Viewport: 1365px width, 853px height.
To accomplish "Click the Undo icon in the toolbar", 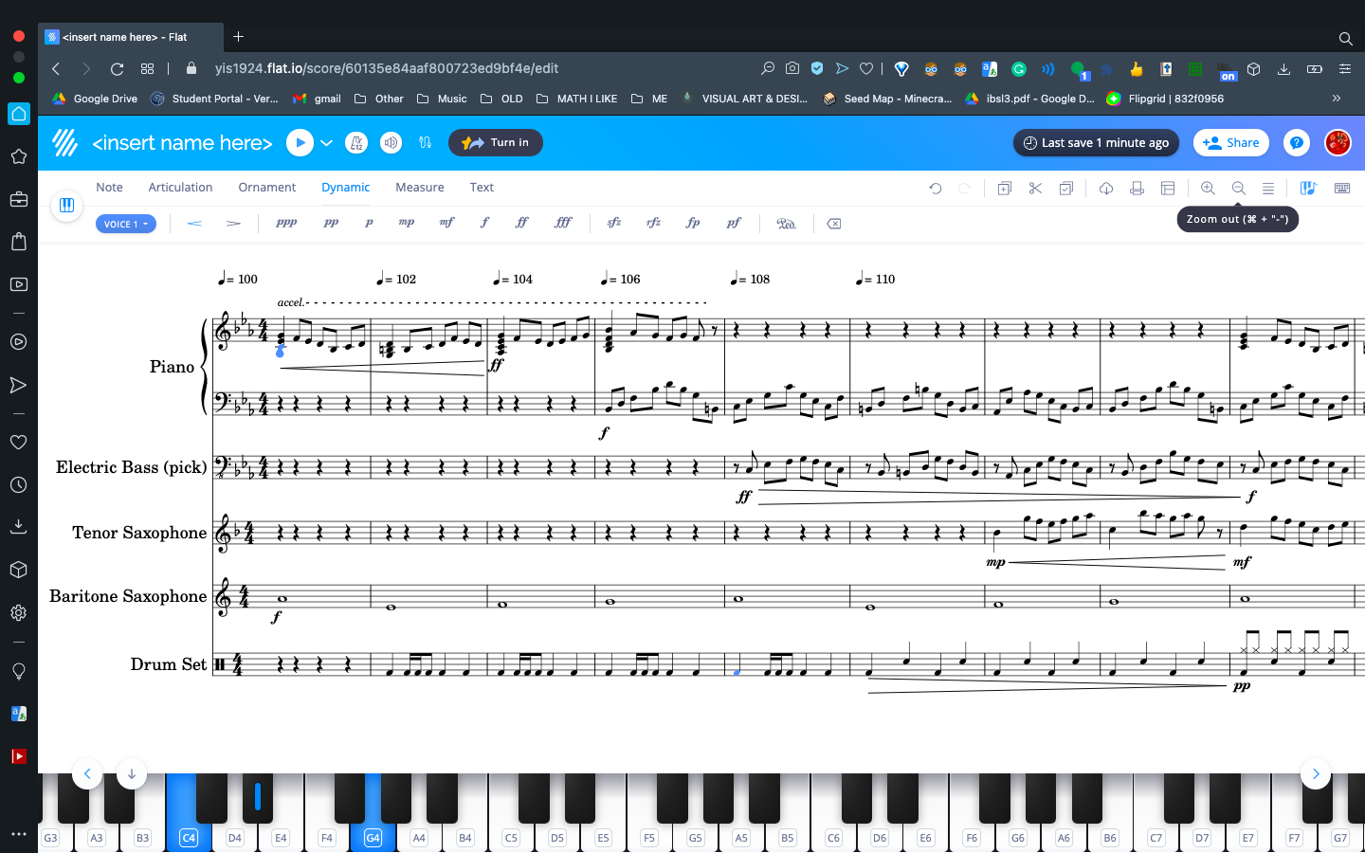I will point(936,188).
